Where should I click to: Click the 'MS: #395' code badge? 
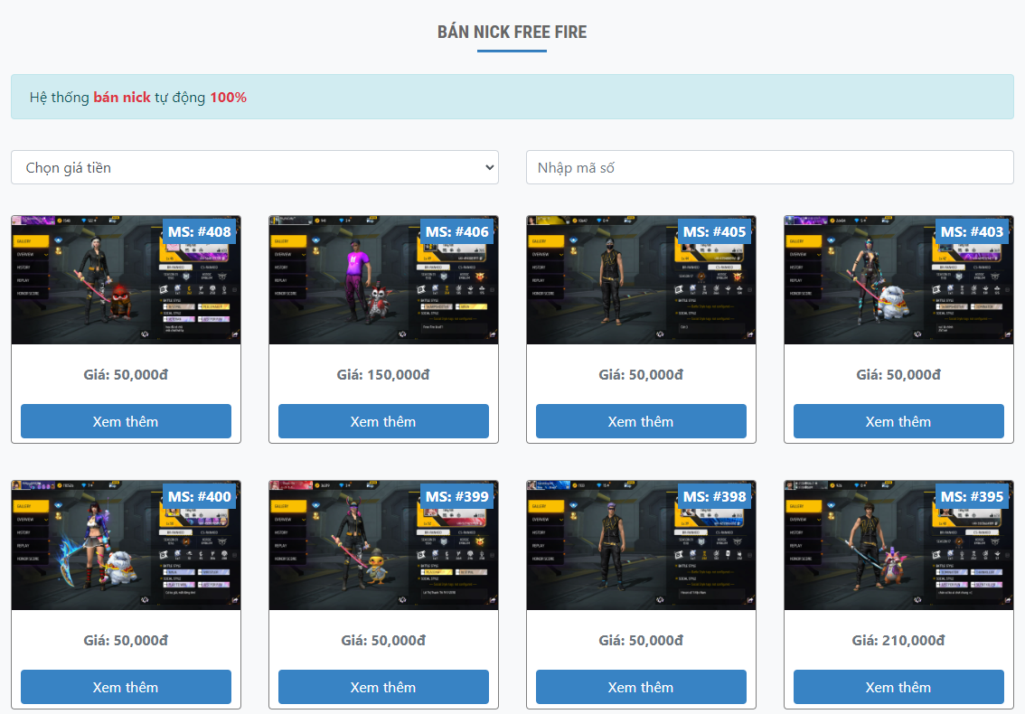click(972, 497)
